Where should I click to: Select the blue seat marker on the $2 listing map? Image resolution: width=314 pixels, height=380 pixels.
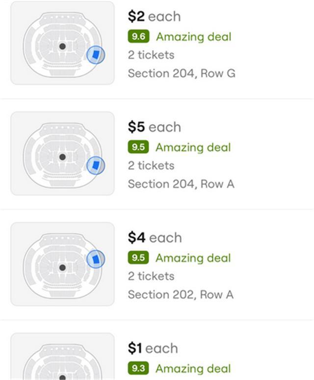(96, 55)
